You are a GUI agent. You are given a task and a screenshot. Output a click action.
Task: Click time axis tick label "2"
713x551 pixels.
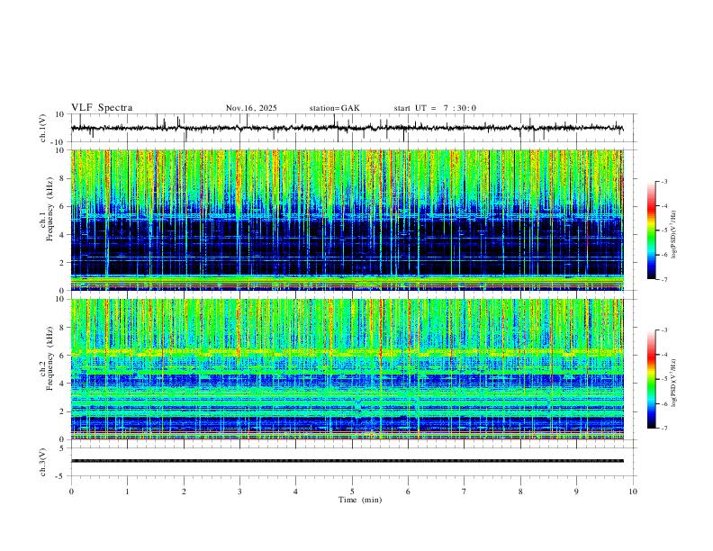[184, 492]
